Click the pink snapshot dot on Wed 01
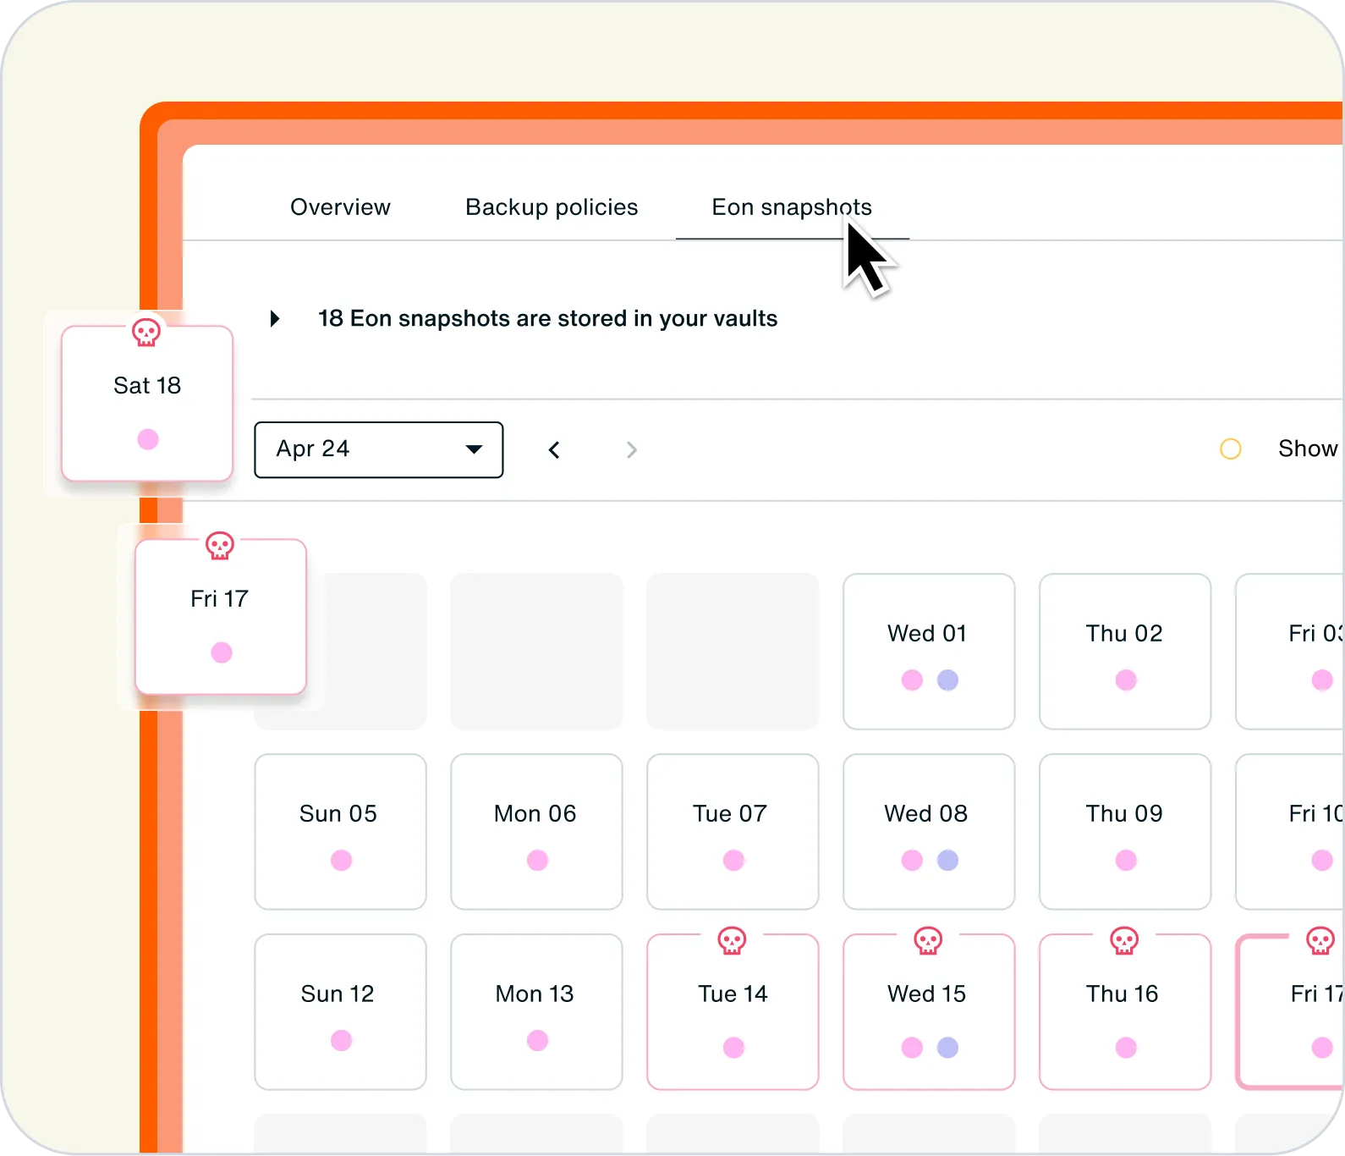 coord(912,680)
